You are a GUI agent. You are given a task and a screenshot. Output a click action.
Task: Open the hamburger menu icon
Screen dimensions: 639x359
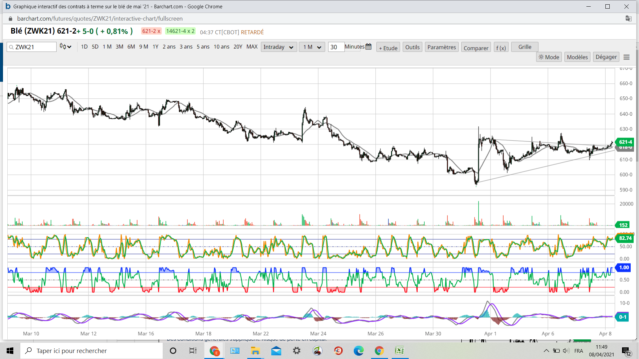(626, 57)
